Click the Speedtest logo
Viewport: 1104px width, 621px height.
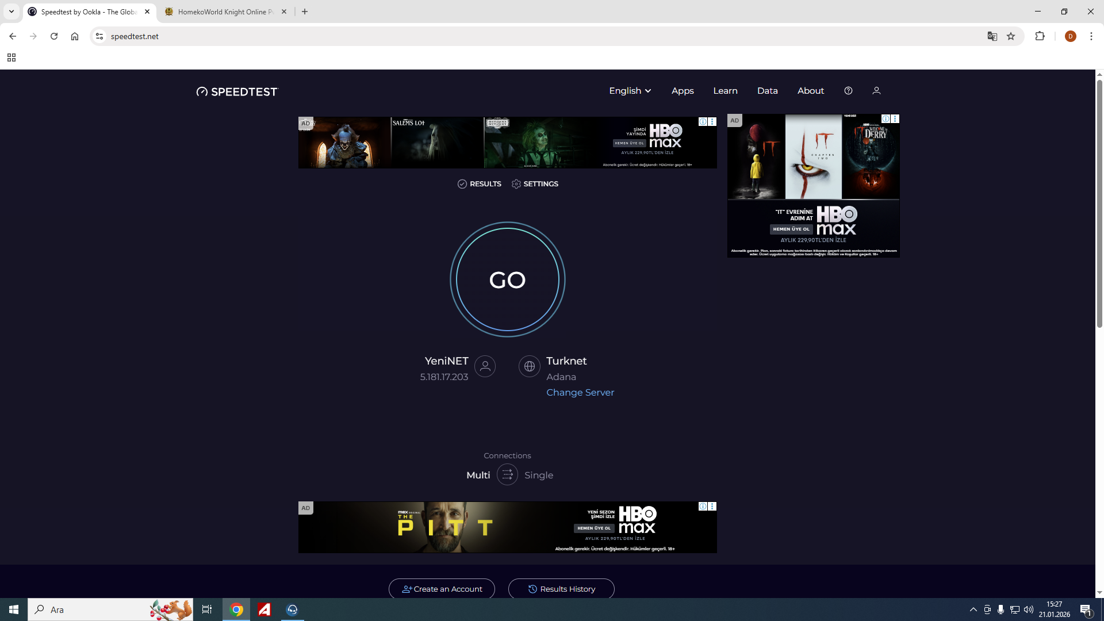click(237, 91)
